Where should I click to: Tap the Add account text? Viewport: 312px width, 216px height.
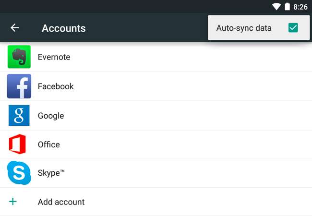61,202
